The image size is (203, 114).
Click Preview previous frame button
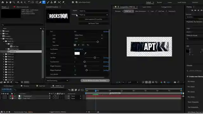[x=195, y=10]
